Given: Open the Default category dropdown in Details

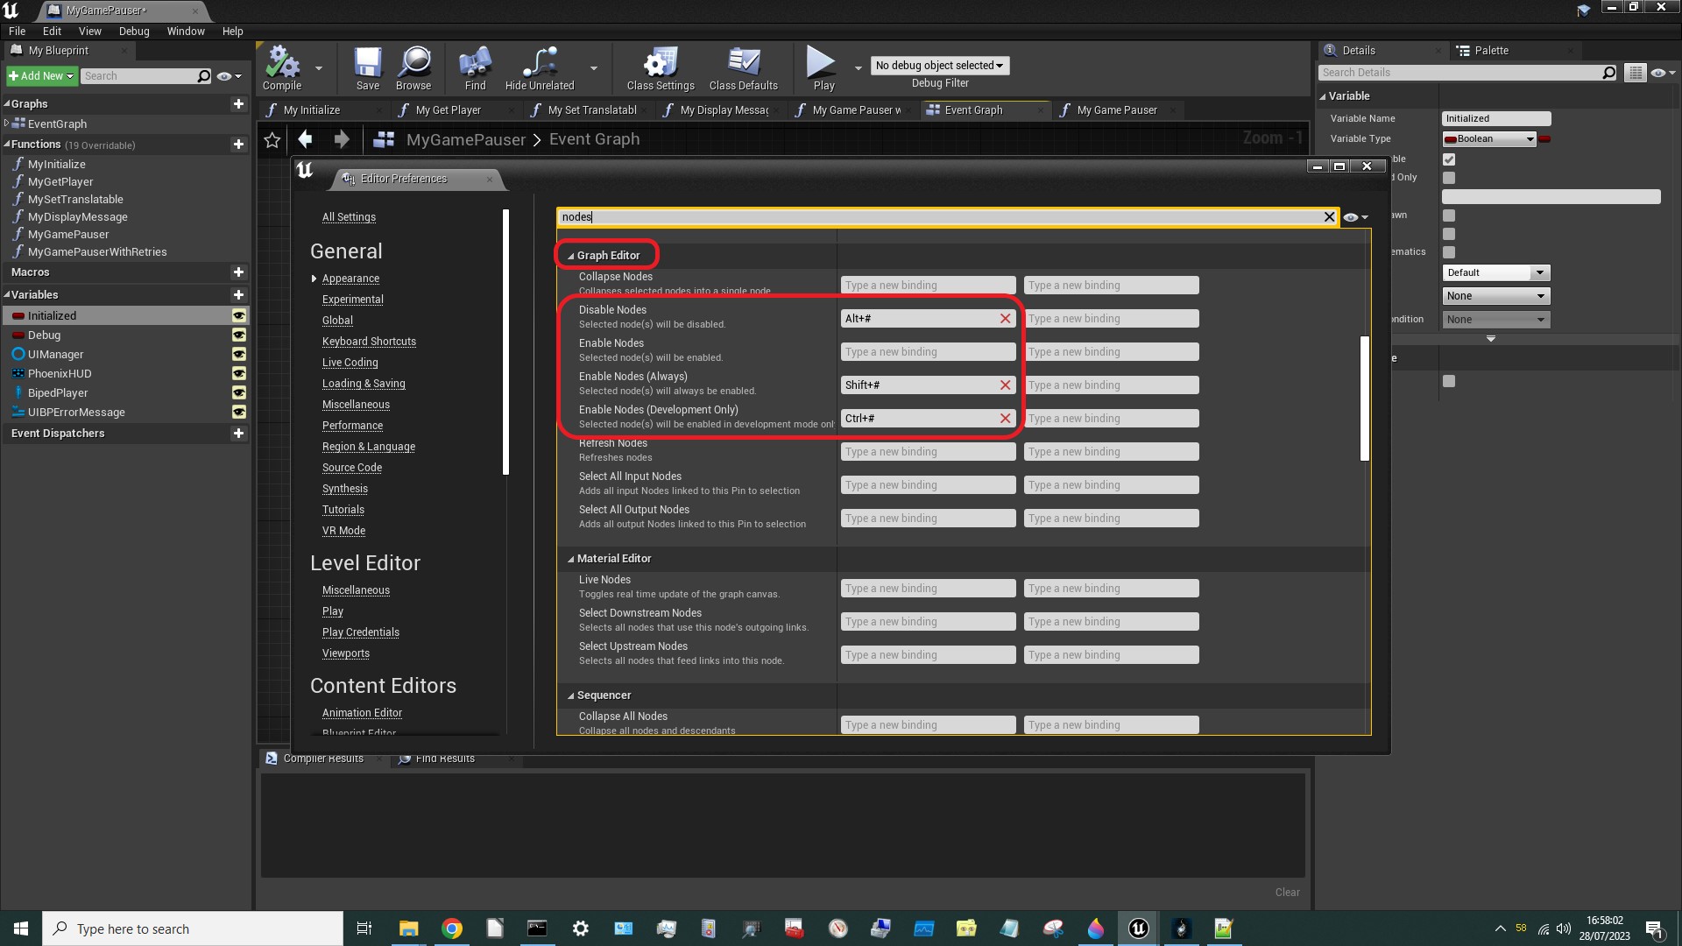Looking at the screenshot, I should [1496, 273].
